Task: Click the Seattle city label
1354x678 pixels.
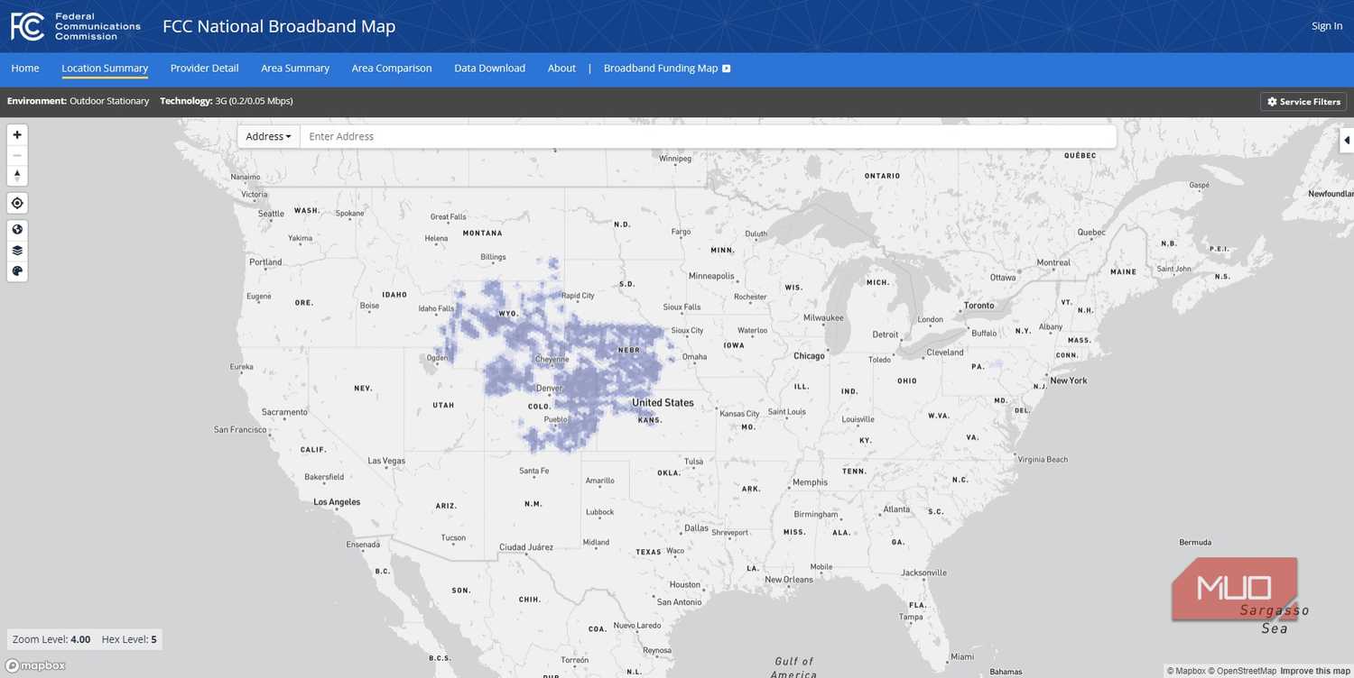Action: tap(271, 214)
